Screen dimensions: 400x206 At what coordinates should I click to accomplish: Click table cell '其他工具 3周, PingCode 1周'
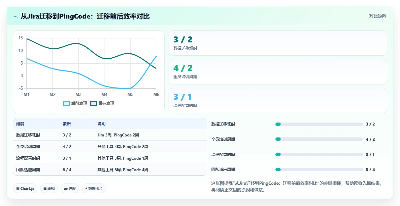tap(123, 158)
